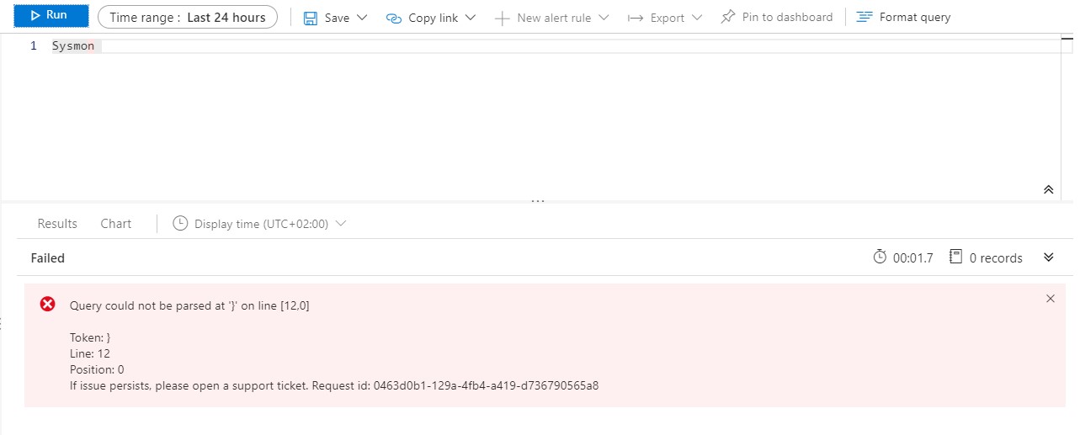Click the Format query icon

point(865,17)
